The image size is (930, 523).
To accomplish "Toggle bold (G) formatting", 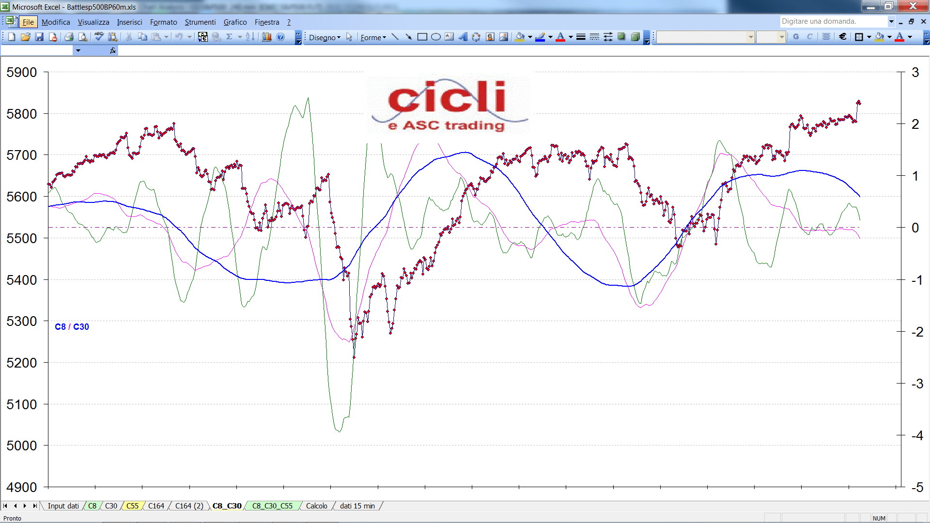I will (x=796, y=37).
